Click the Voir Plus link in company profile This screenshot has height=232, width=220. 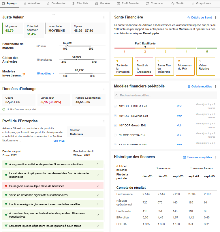[x=59, y=141]
